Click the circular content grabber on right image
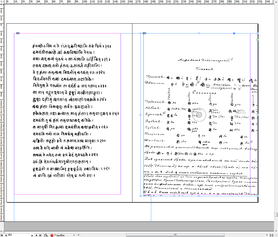The width and height of the screenshot is (278, 237). (x=199, y=115)
